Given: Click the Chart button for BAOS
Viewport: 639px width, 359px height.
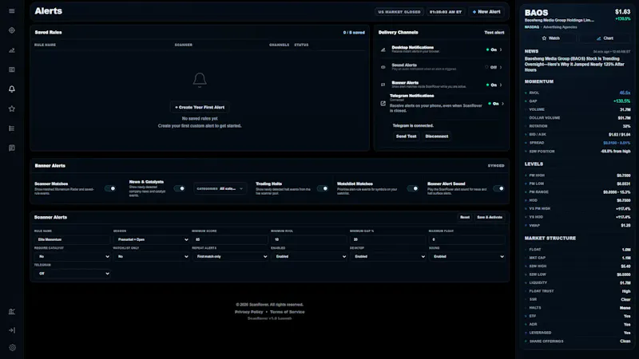Looking at the screenshot, I should click(x=605, y=38).
